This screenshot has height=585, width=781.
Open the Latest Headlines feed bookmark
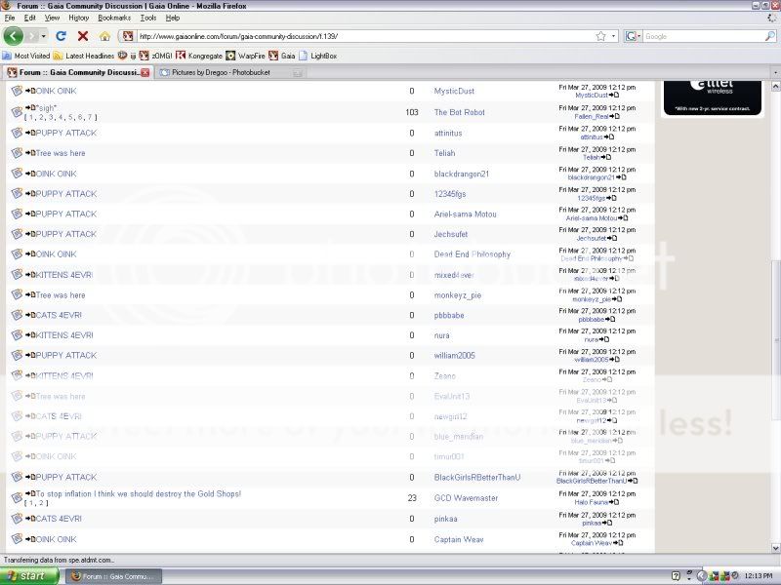84,56
